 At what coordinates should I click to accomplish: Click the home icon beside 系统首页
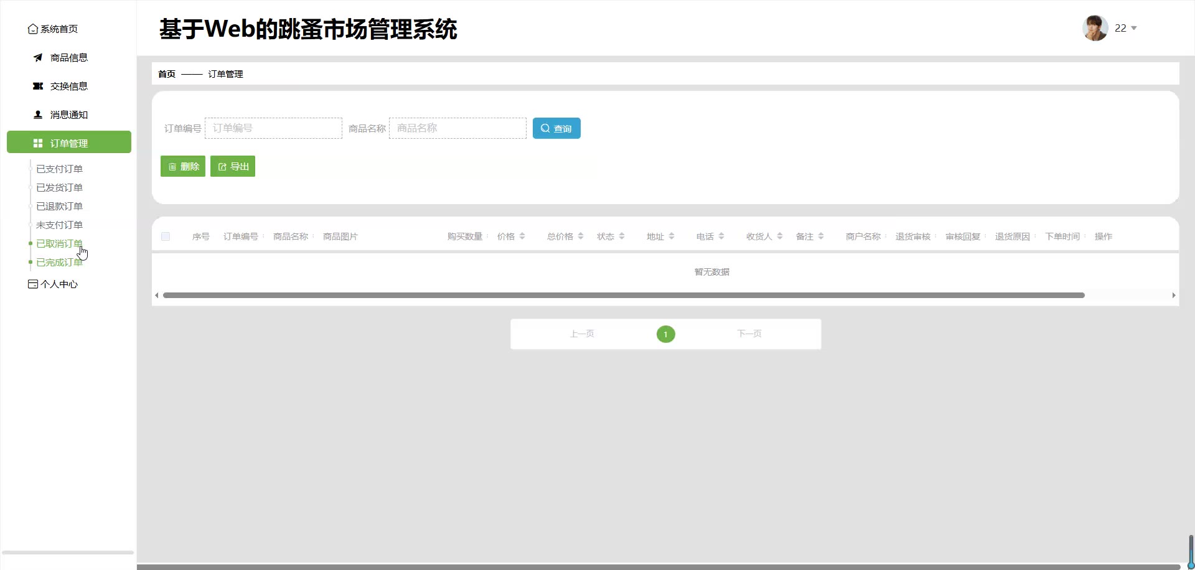(33, 29)
